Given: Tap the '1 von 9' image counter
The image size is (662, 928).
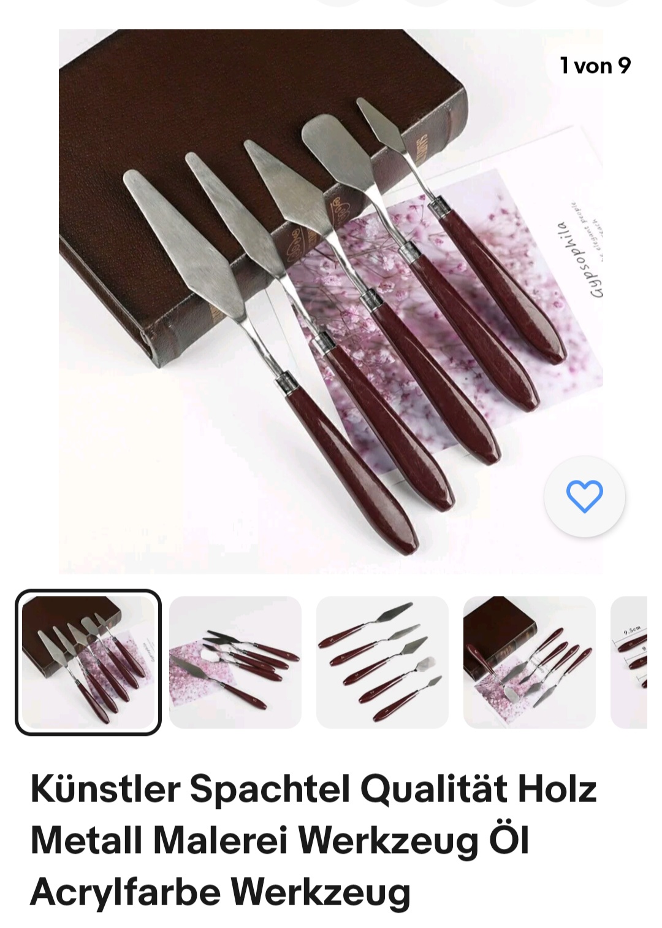Looking at the screenshot, I should click(x=595, y=65).
